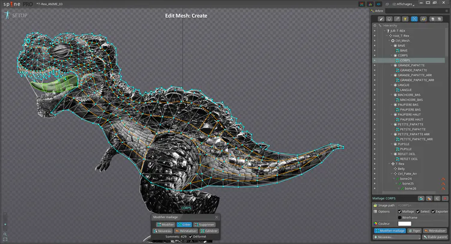Toggle the blue highlighted mesh filter icon
The width and height of the screenshot is (451, 244).
coord(414,19)
